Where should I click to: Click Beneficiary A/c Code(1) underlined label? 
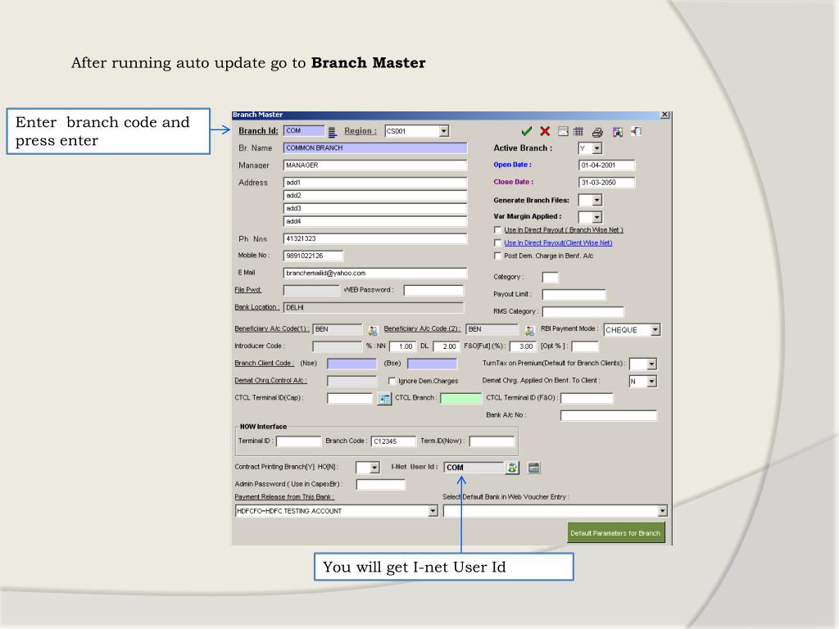point(272,329)
